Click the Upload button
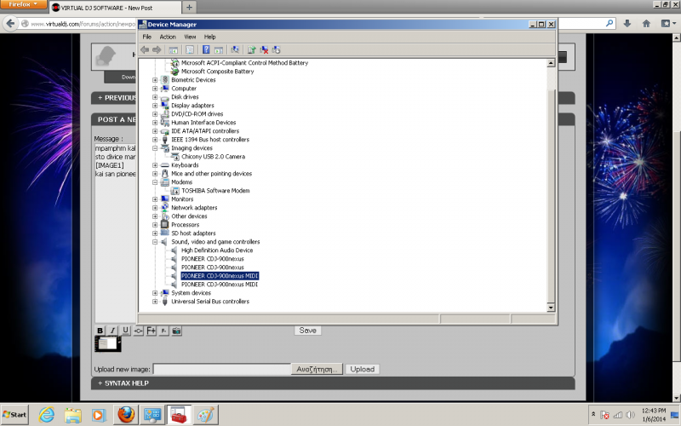The height and width of the screenshot is (426, 681). 363,369
